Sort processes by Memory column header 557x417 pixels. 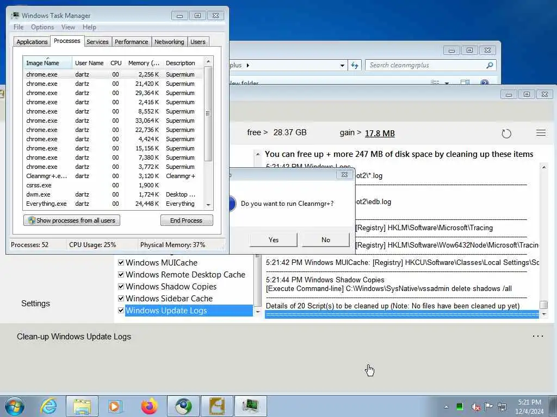pos(144,63)
